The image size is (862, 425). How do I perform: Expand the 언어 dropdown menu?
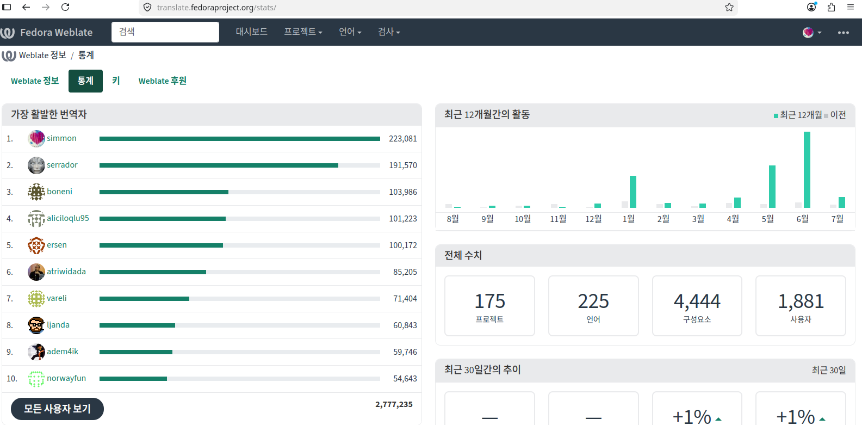[x=350, y=32]
